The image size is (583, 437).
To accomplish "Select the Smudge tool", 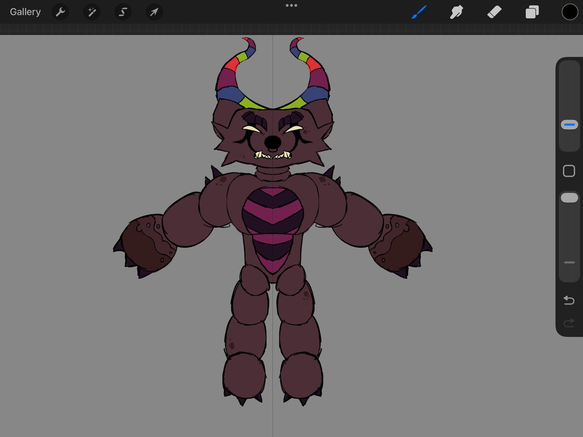I will pyautogui.click(x=456, y=12).
